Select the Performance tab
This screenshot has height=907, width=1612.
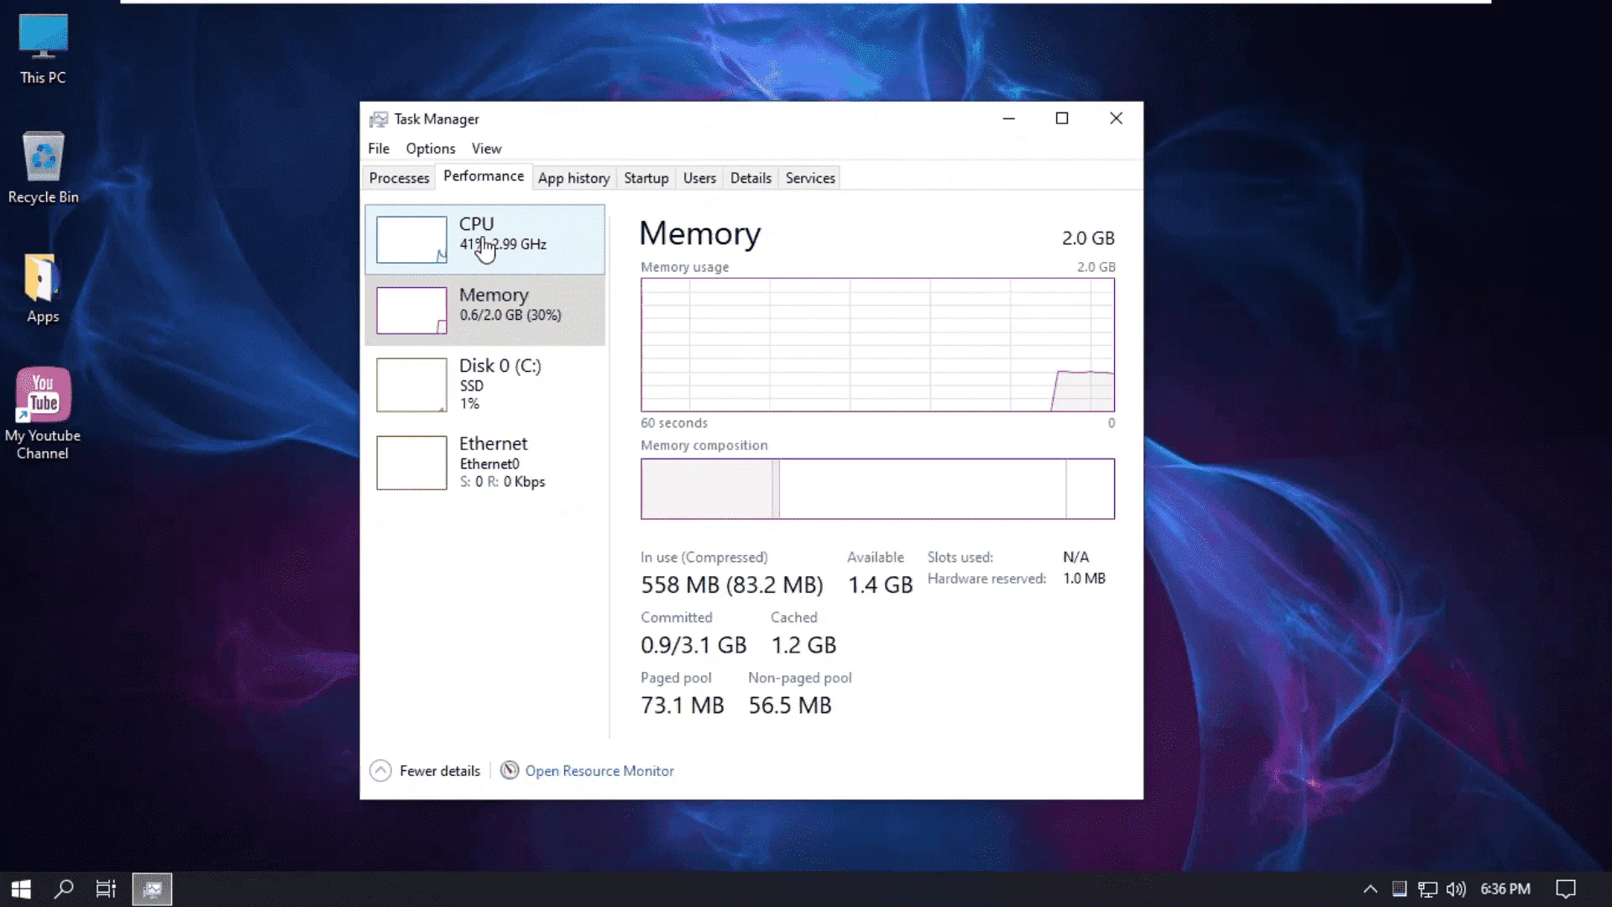(484, 176)
